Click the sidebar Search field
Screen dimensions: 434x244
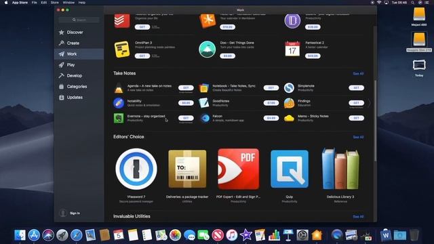[x=79, y=20]
